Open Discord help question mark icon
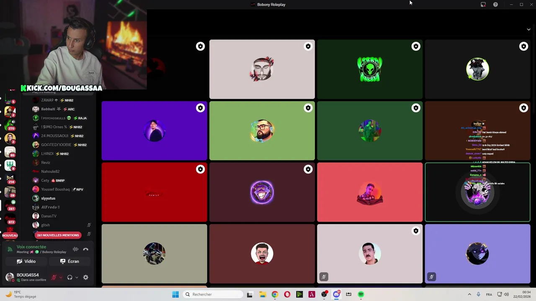536x301 pixels. 495,5
